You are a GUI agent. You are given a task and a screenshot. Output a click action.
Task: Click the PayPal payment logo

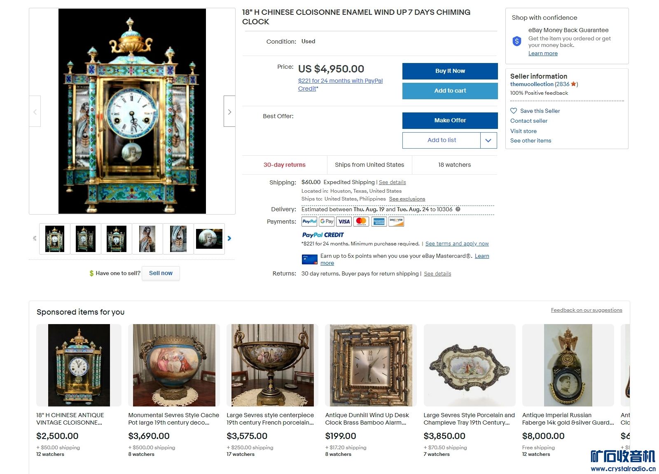click(309, 222)
